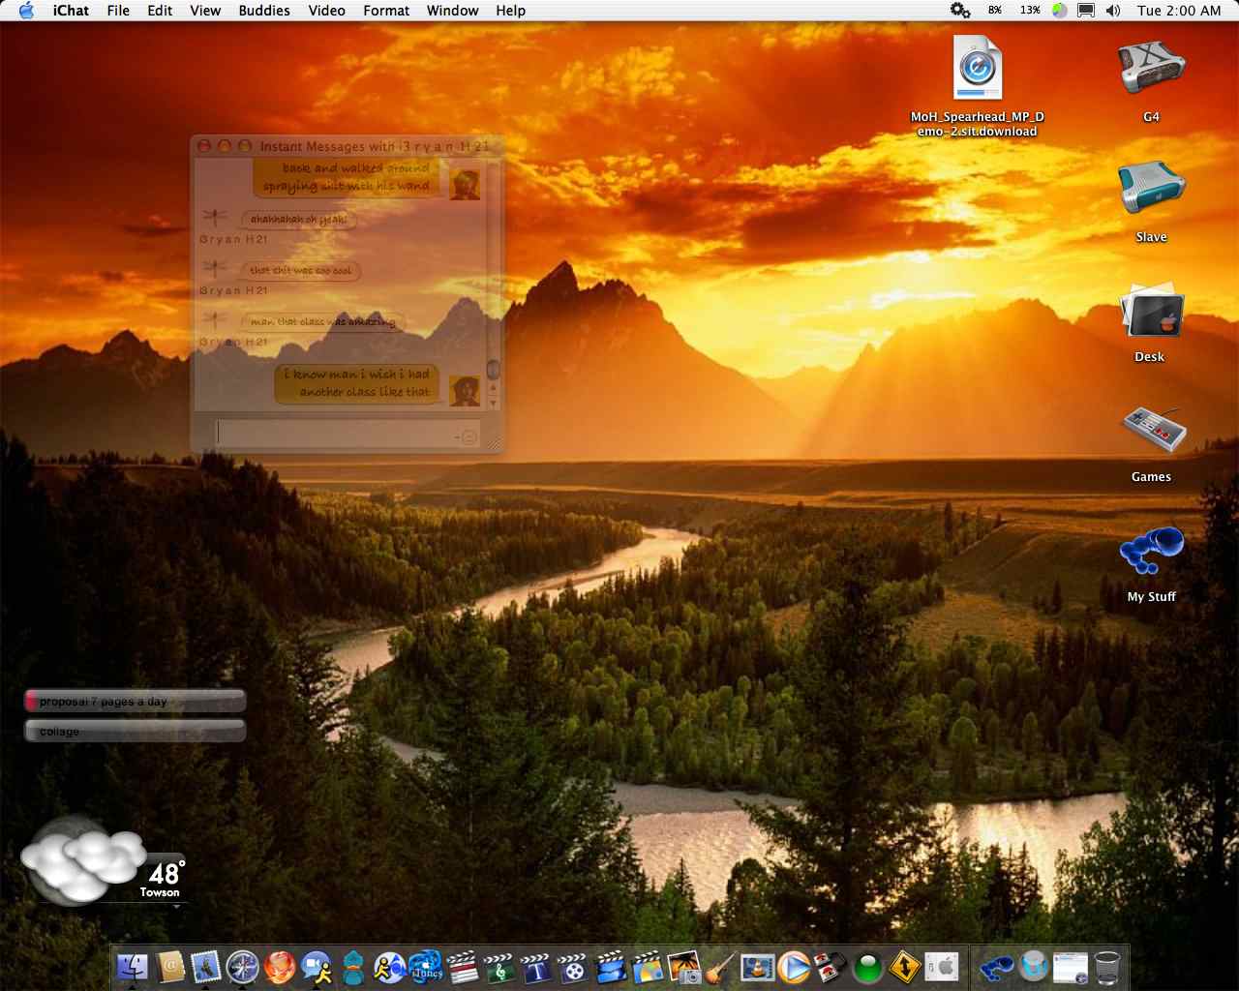Open iPhoto camera icon in the Dock

pos(683,966)
